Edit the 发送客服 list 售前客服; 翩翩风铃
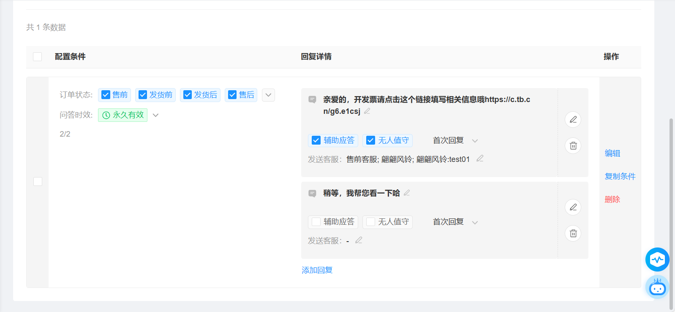 (x=480, y=159)
